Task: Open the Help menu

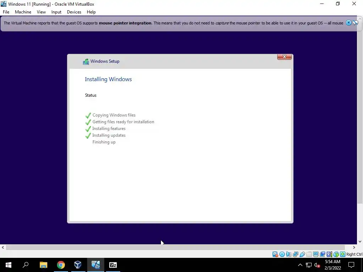Action: [91, 12]
